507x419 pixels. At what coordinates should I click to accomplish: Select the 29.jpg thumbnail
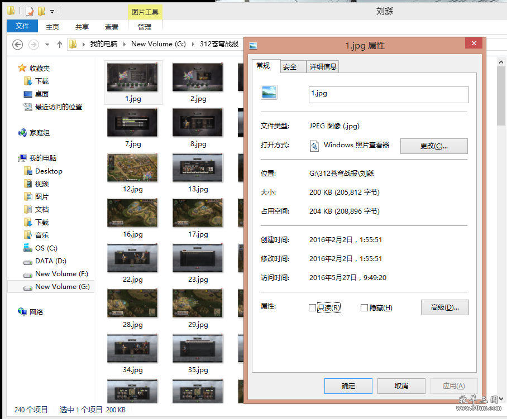coord(198,303)
